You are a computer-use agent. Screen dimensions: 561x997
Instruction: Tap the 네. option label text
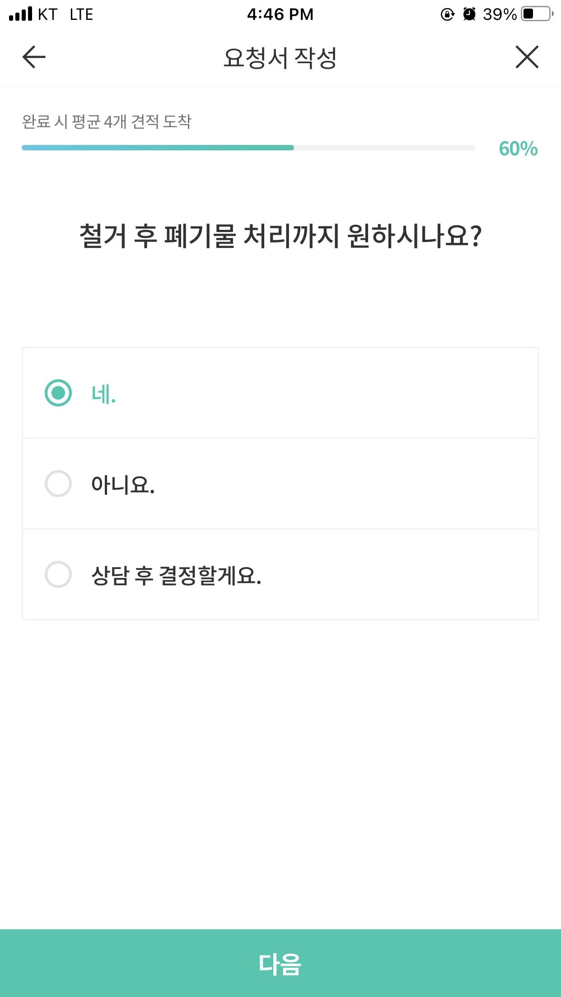click(x=103, y=394)
